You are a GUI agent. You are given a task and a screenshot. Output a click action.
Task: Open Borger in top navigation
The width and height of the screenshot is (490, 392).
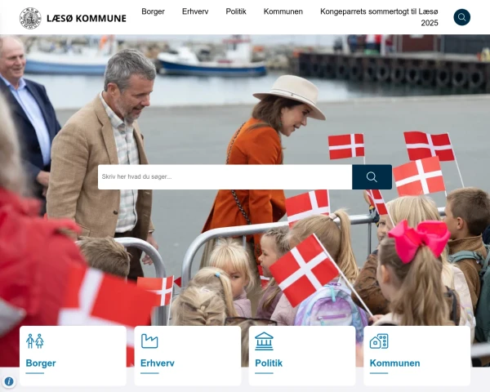pyautogui.click(x=154, y=11)
